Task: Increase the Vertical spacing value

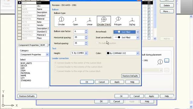Action: click(86, 42)
